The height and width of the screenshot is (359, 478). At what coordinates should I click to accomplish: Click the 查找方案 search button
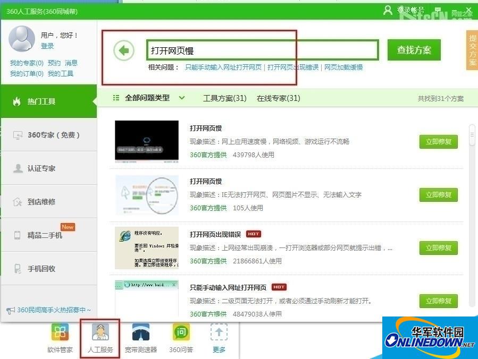[414, 49]
